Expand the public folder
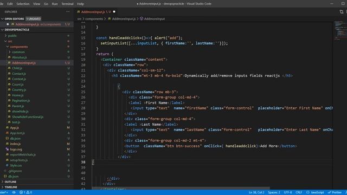This screenshot has width=347, height=195. tap(12, 36)
